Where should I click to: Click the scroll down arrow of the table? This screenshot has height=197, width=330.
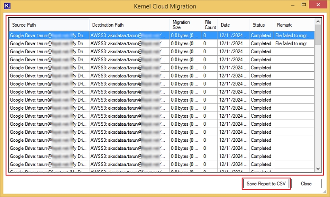tap(318, 169)
